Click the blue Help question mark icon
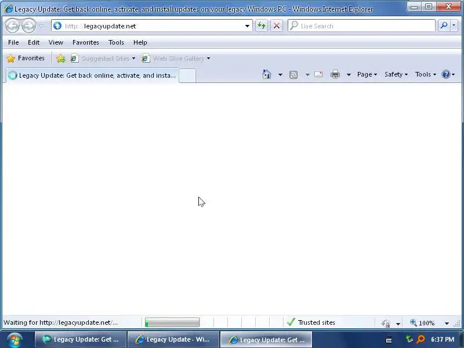The height and width of the screenshot is (348, 464). tap(445, 74)
